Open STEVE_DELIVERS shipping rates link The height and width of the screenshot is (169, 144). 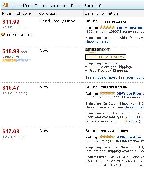tap(97, 41)
